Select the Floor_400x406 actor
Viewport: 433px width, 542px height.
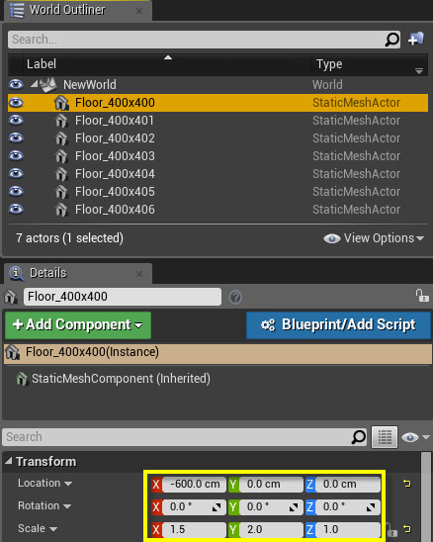point(217,210)
